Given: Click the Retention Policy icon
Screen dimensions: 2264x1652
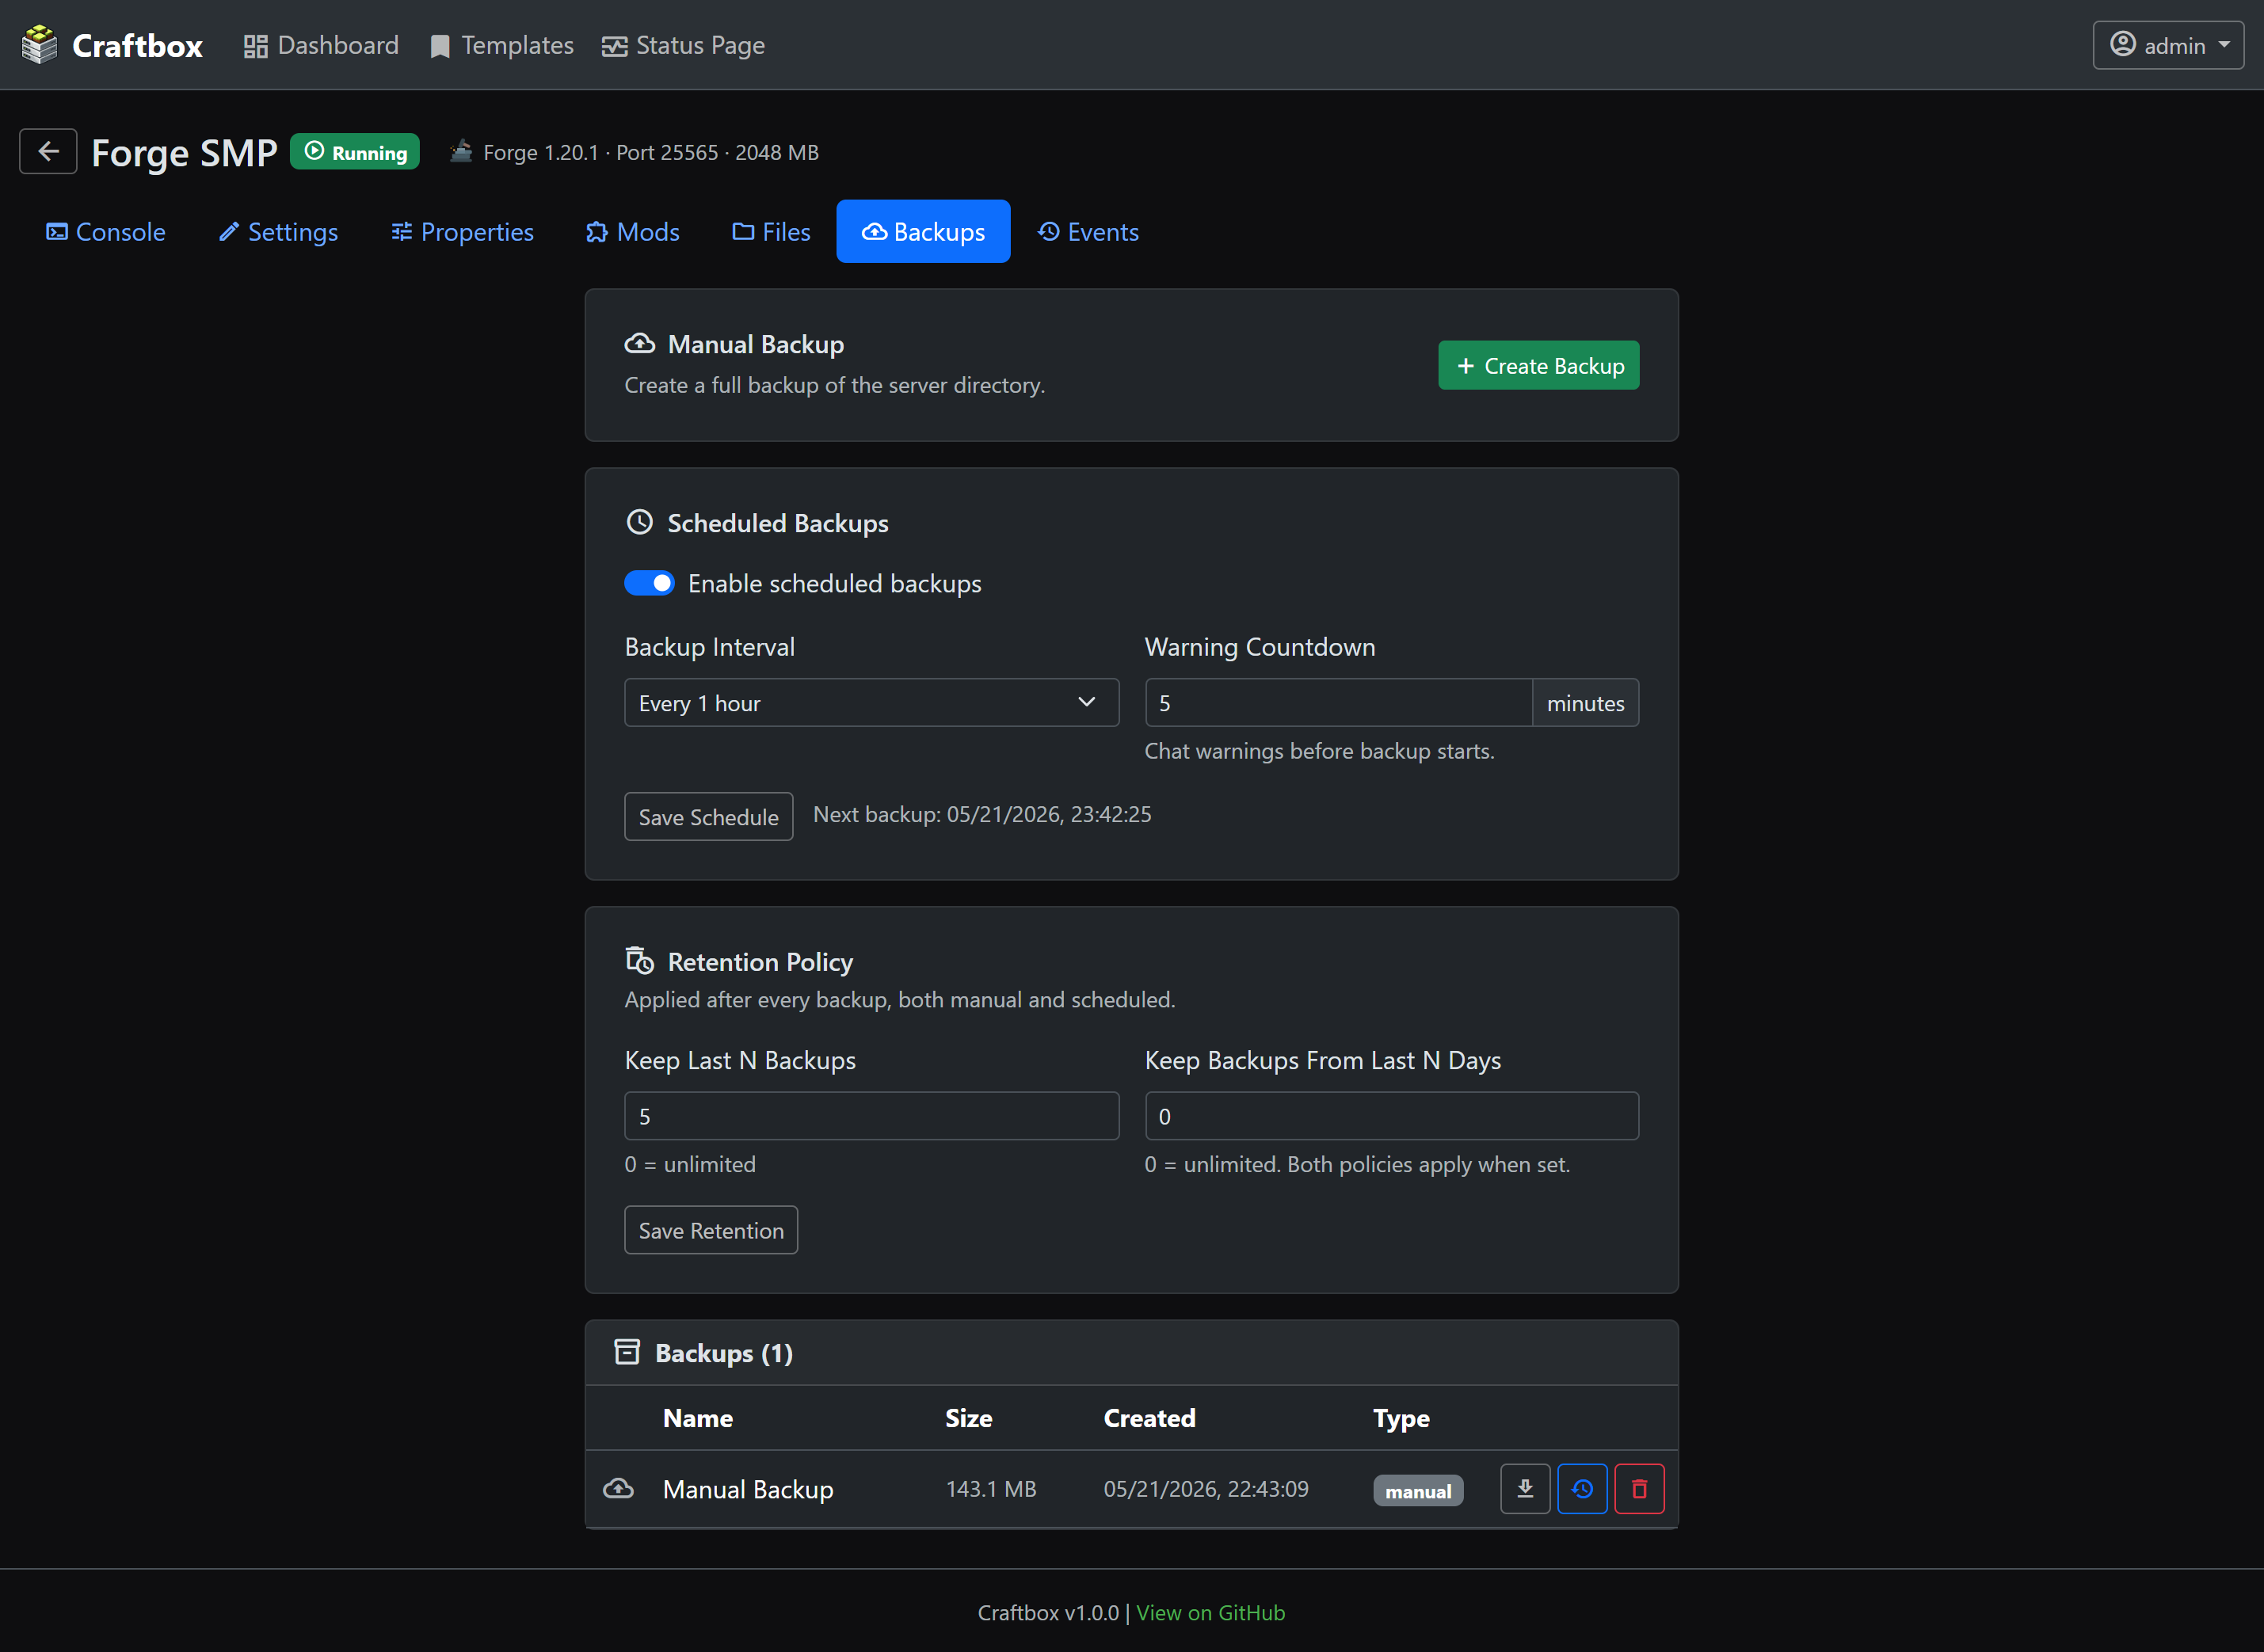Looking at the screenshot, I should [640, 960].
